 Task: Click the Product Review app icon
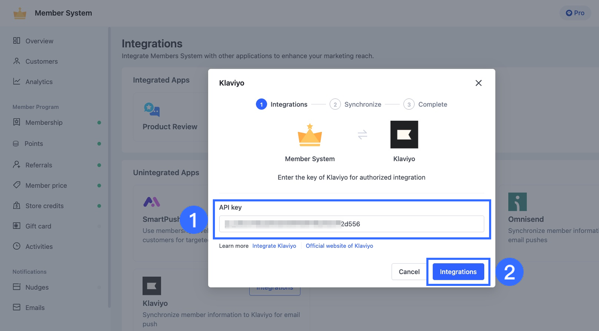[x=152, y=110]
